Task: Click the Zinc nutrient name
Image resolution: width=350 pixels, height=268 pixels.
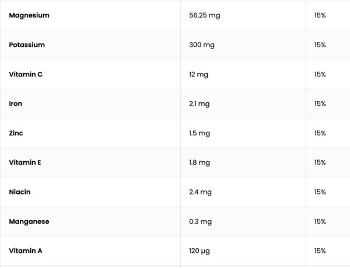Action: (16, 133)
